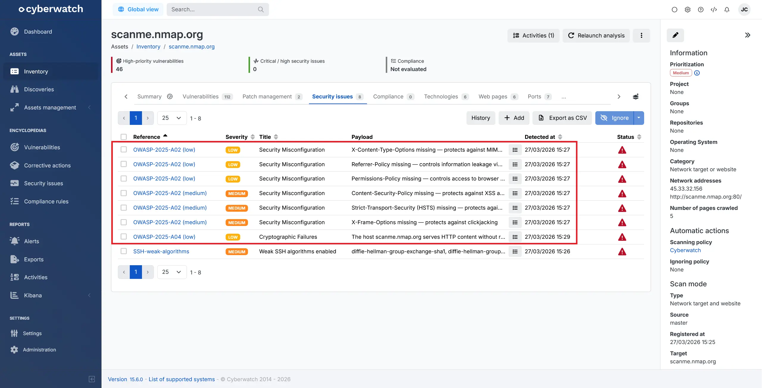The height and width of the screenshot is (388, 762).
Task: Open the three-dot menu next to Relaunch analysis
Action: coord(641,35)
